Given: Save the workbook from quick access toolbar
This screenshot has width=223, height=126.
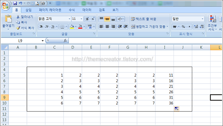Looking at the screenshot, I should pos(15,3).
